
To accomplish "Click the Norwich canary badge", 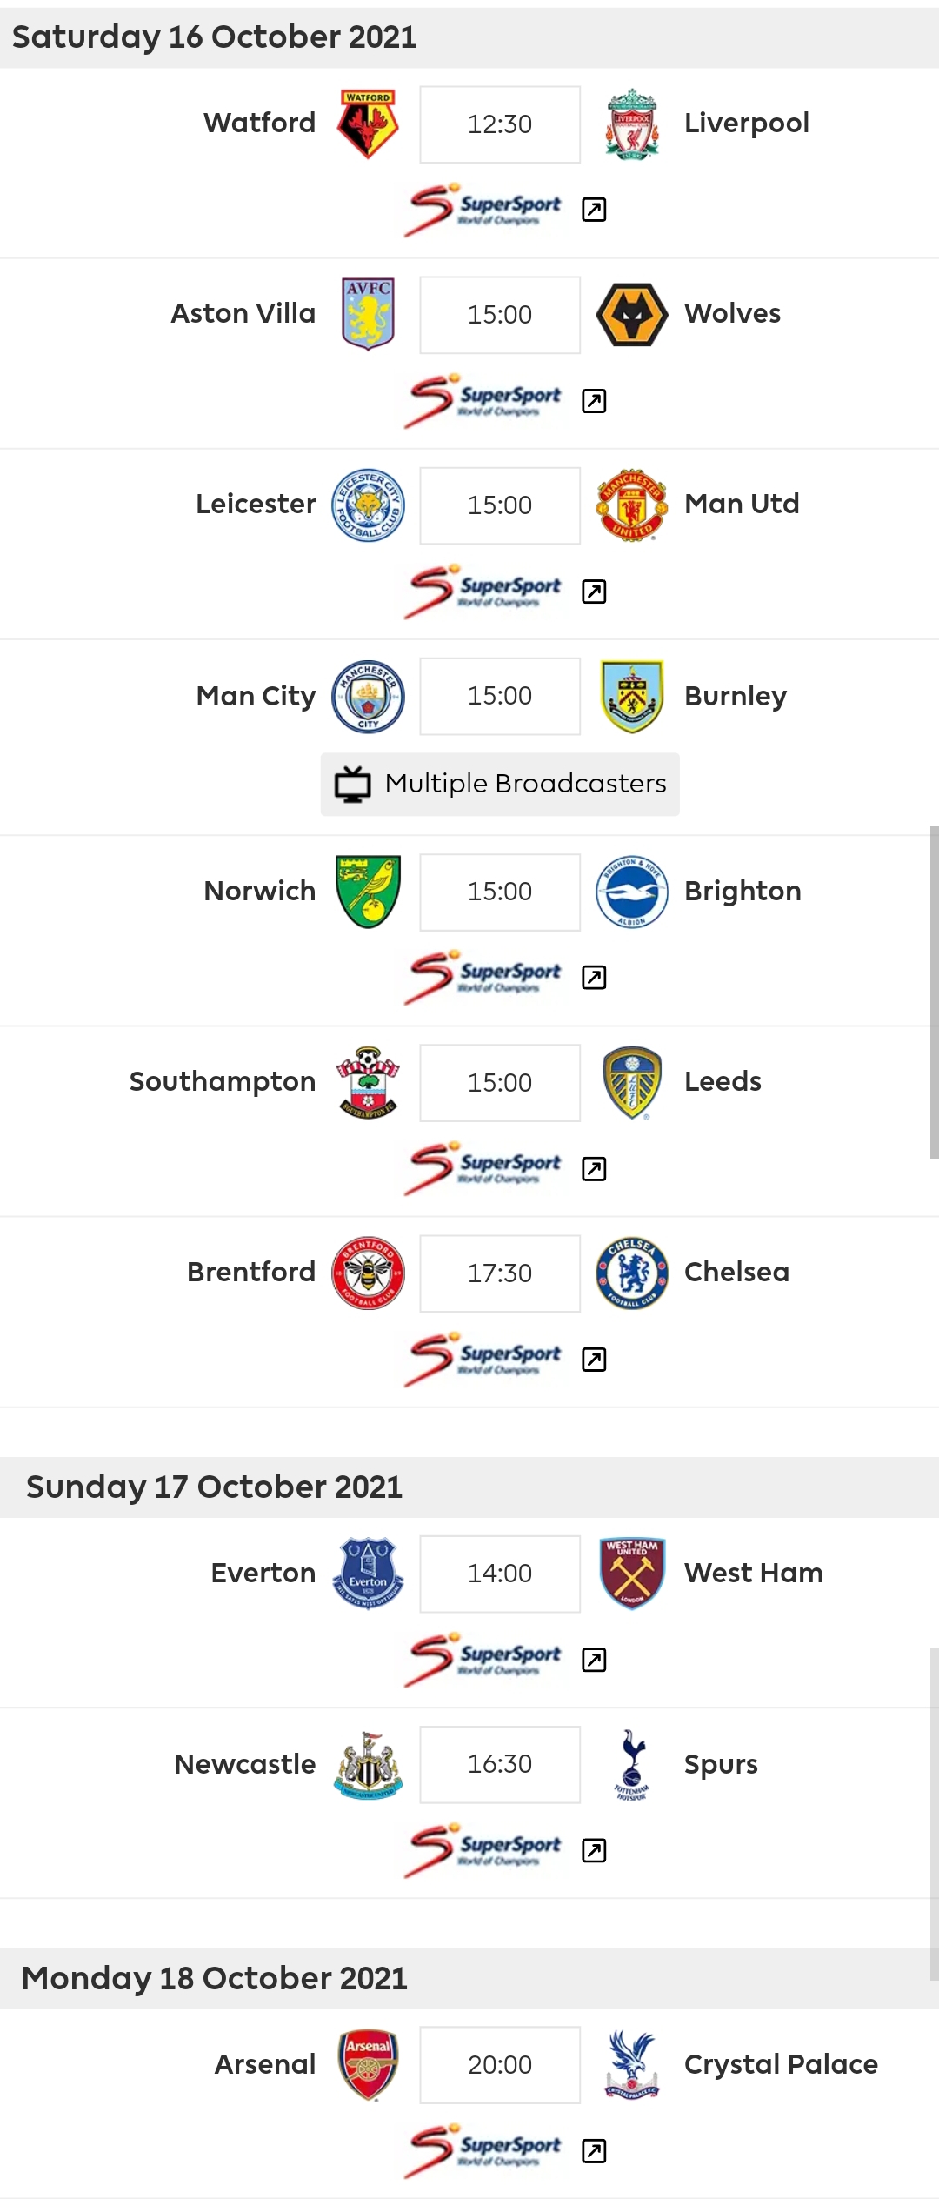I will (368, 892).
